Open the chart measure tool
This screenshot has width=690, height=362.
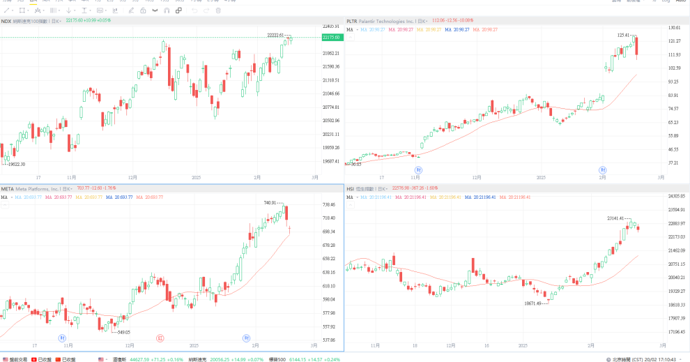pos(115,10)
